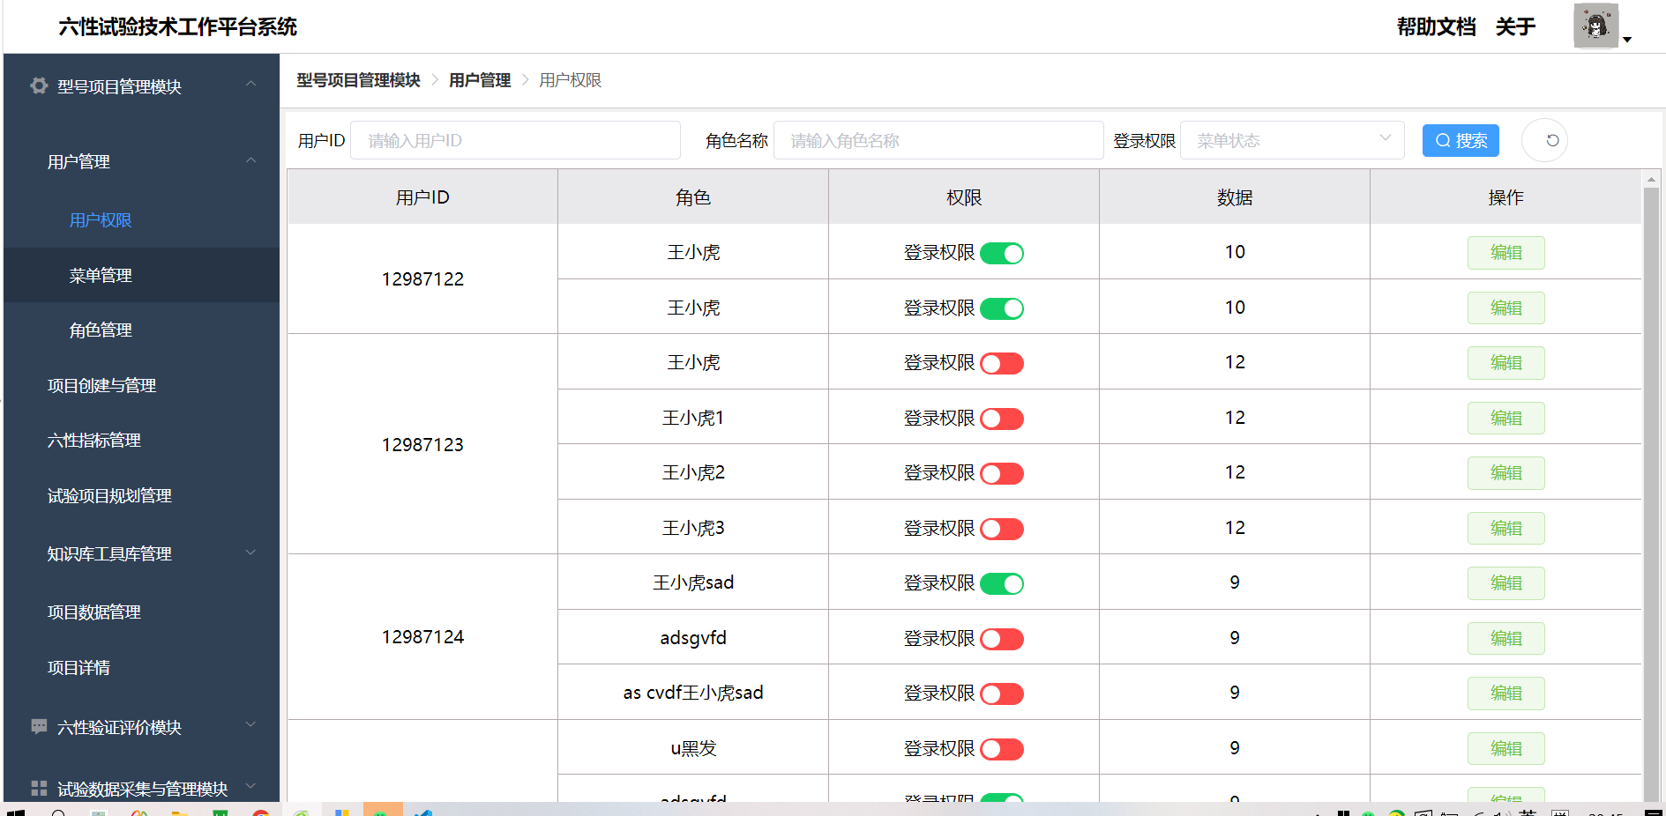The width and height of the screenshot is (1666, 816).
Task: Click the circular refresh reset icon button
Action: pyautogui.click(x=1545, y=140)
